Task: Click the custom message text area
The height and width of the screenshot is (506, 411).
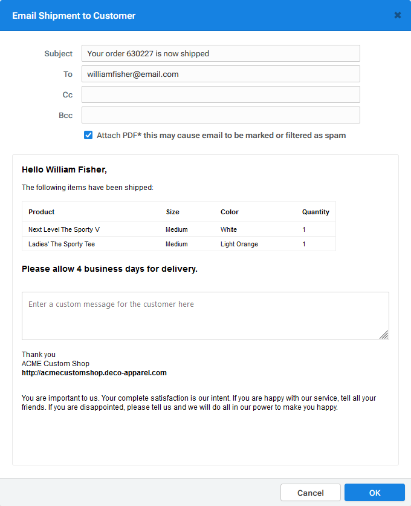Action: click(x=205, y=315)
